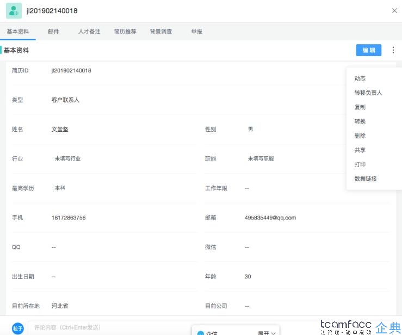This screenshot has height=335, width=402.
Task: Close the resume detail panel
Action: click(x=394, y=11)
